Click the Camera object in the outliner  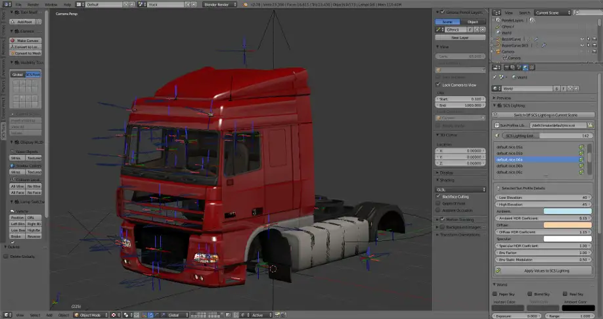pos(508,51)
